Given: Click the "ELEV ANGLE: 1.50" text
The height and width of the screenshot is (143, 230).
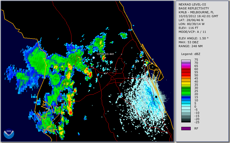Looking at the screenshot, I should (x=193, y=38).
